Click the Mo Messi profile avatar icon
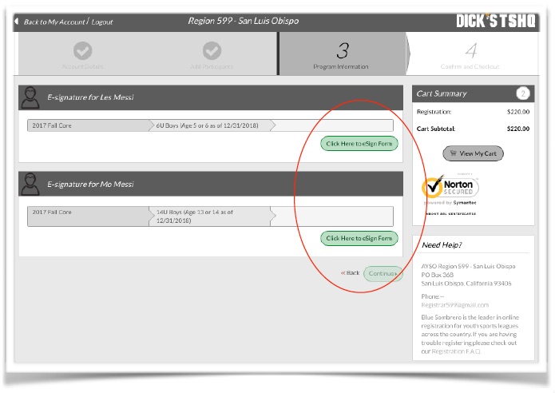This screenshot has width=555, height=393. click(31, 184)
